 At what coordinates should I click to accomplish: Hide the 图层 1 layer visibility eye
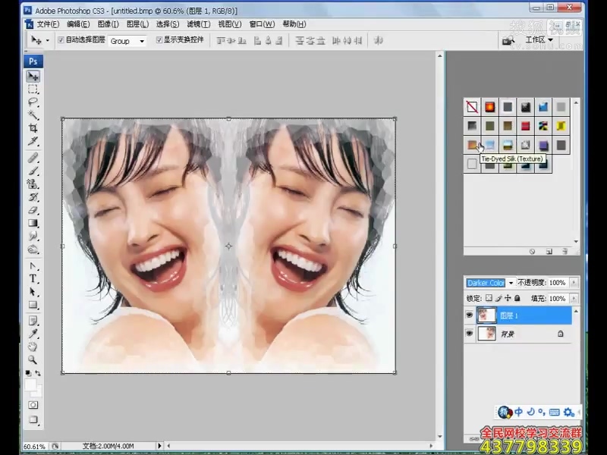[470, 315]
